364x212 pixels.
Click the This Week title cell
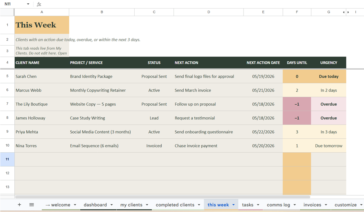coord(42,25)
